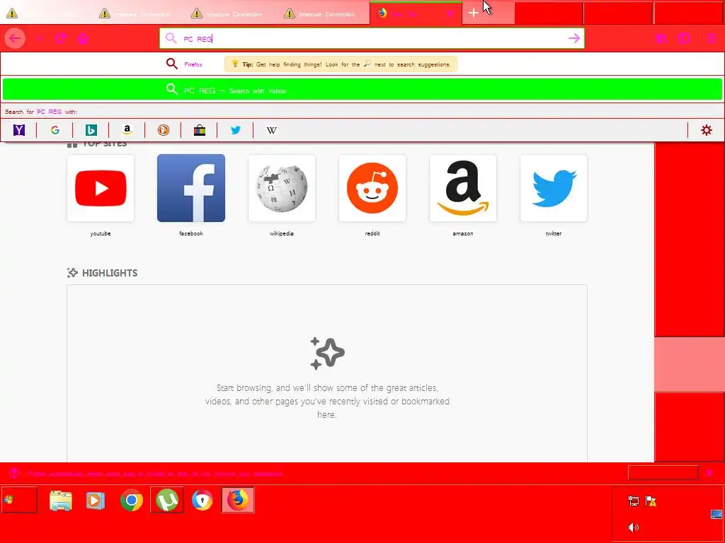Search with the Twitter one-click engine icon
Screen dimensions: 725x543
pos(235,130)
